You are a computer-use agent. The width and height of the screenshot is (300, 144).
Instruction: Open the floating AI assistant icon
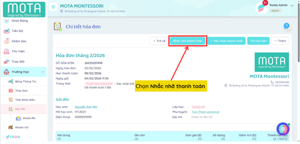[x=283, y=129]
